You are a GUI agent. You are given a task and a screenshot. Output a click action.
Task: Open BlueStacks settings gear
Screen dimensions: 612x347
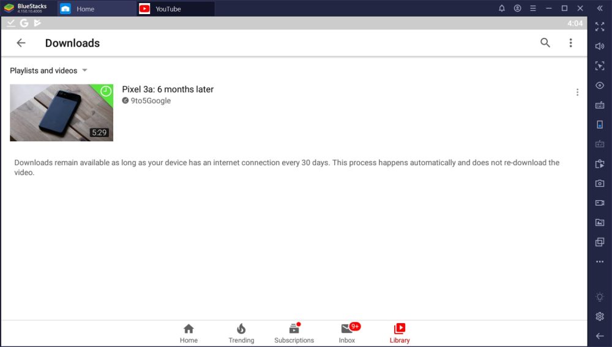[x=600, y=316]
